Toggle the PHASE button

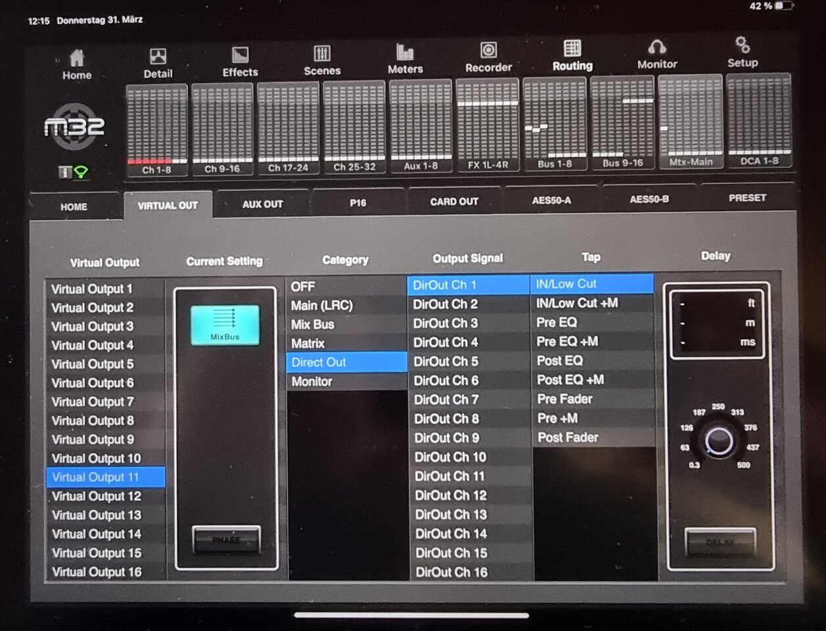(x=226, y=540)
